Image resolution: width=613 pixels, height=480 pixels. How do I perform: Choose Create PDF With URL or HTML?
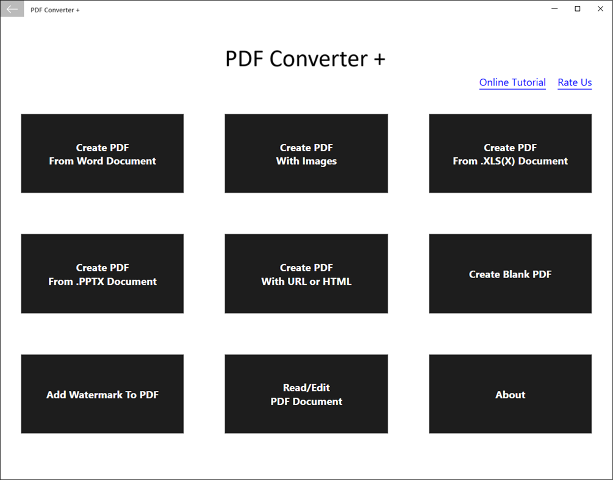tap(306, 273)
